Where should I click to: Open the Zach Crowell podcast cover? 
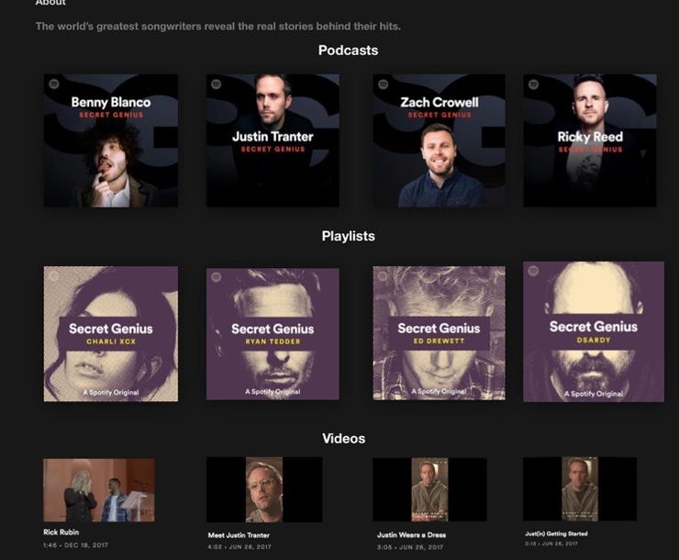tap(439, 140)
